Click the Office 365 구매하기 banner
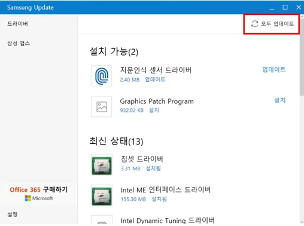 pos(39,194)
